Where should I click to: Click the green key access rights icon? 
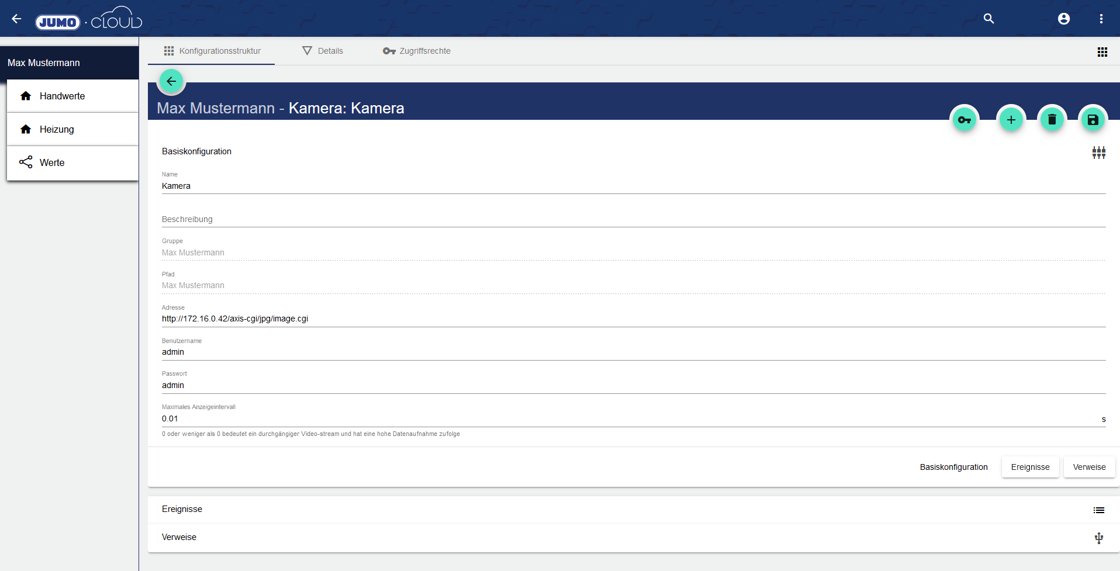964,120
